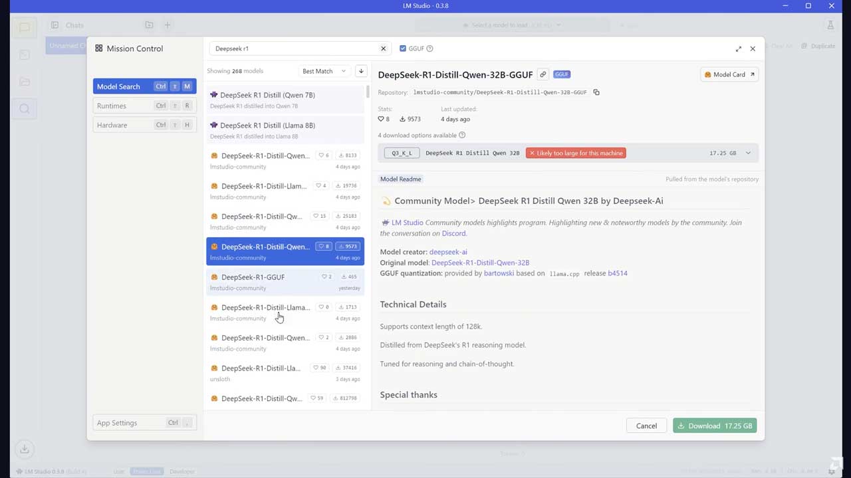The height and width of the screenshot is (478, 851).
Task: Uncheck the GGUF filter checkbox
Action: coord(403,48)
